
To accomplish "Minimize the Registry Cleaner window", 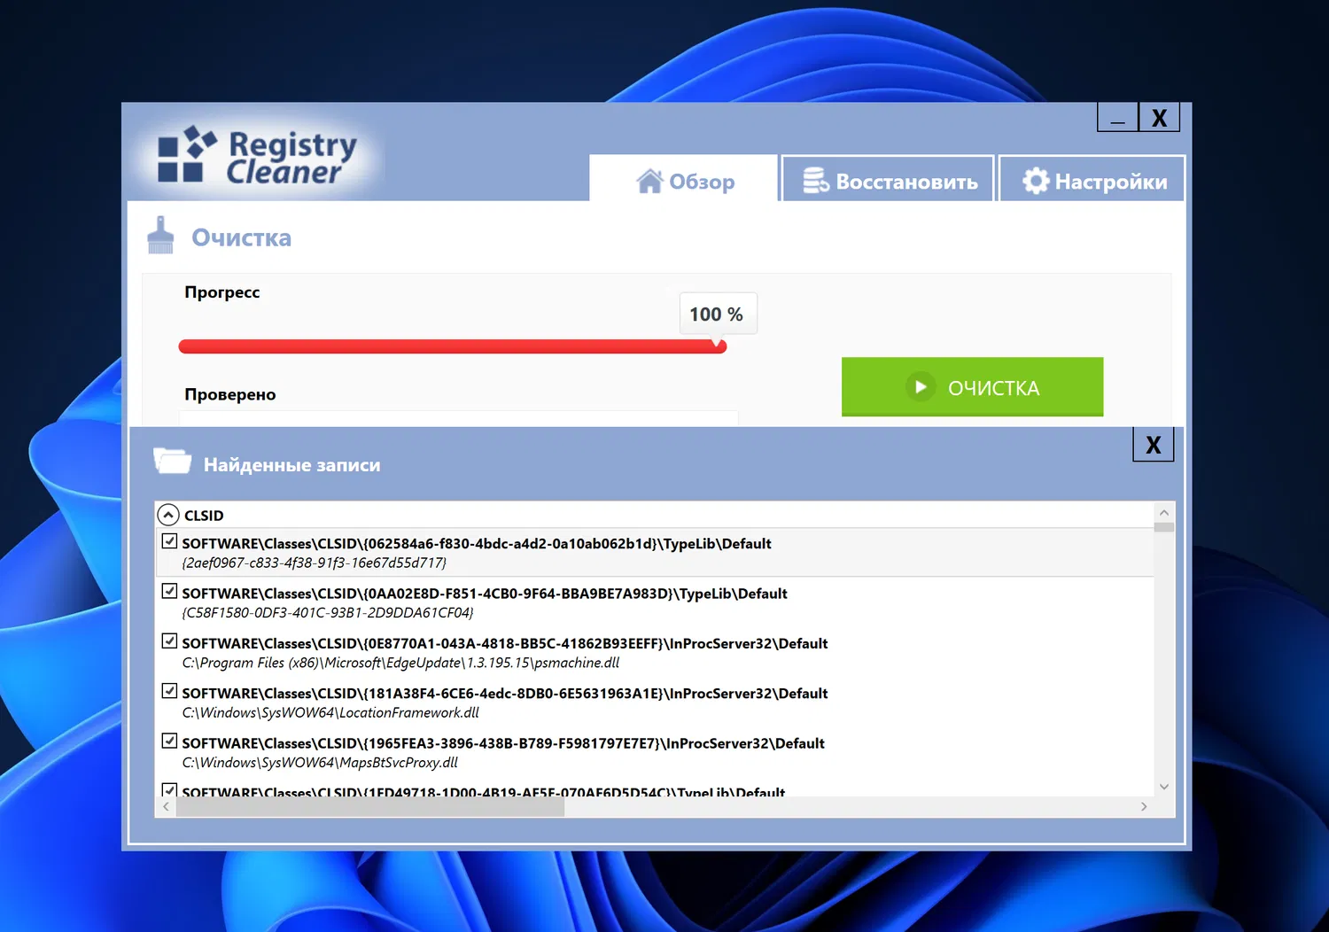I will 1118,117.
